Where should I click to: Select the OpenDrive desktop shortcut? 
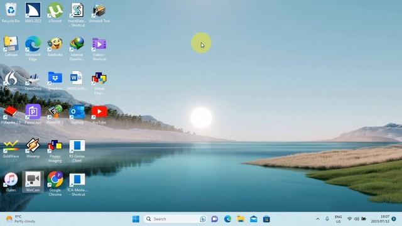(x=33, y=80)
